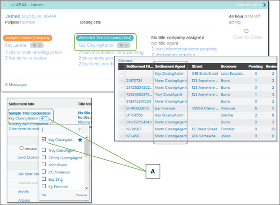The width and height of the screenshot is (280, 205).
Task: Click the Jones borrower cell
Action: click(x=226, y=136)
